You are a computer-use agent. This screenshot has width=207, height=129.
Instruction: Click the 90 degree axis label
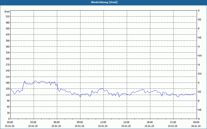[8, 101]
